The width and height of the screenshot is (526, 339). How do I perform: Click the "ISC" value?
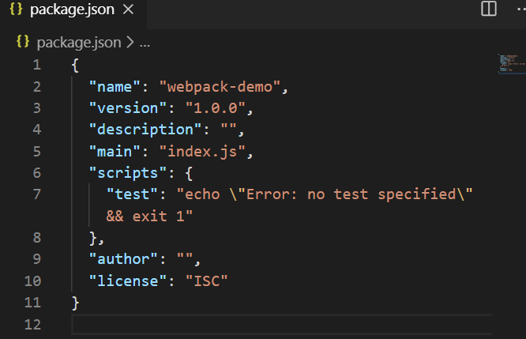pos(207,281)
